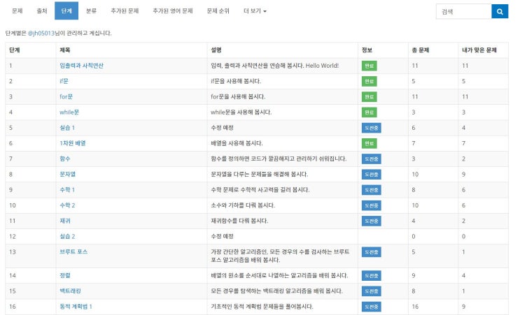
Task: Click green 완료 badge in while문 row
Action: click(369, 112)
